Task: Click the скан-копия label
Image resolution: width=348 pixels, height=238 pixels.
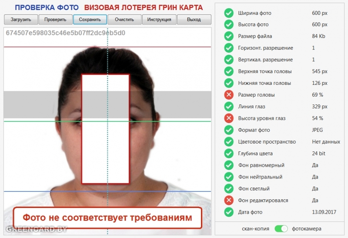Action: click(x=255, y=228)
